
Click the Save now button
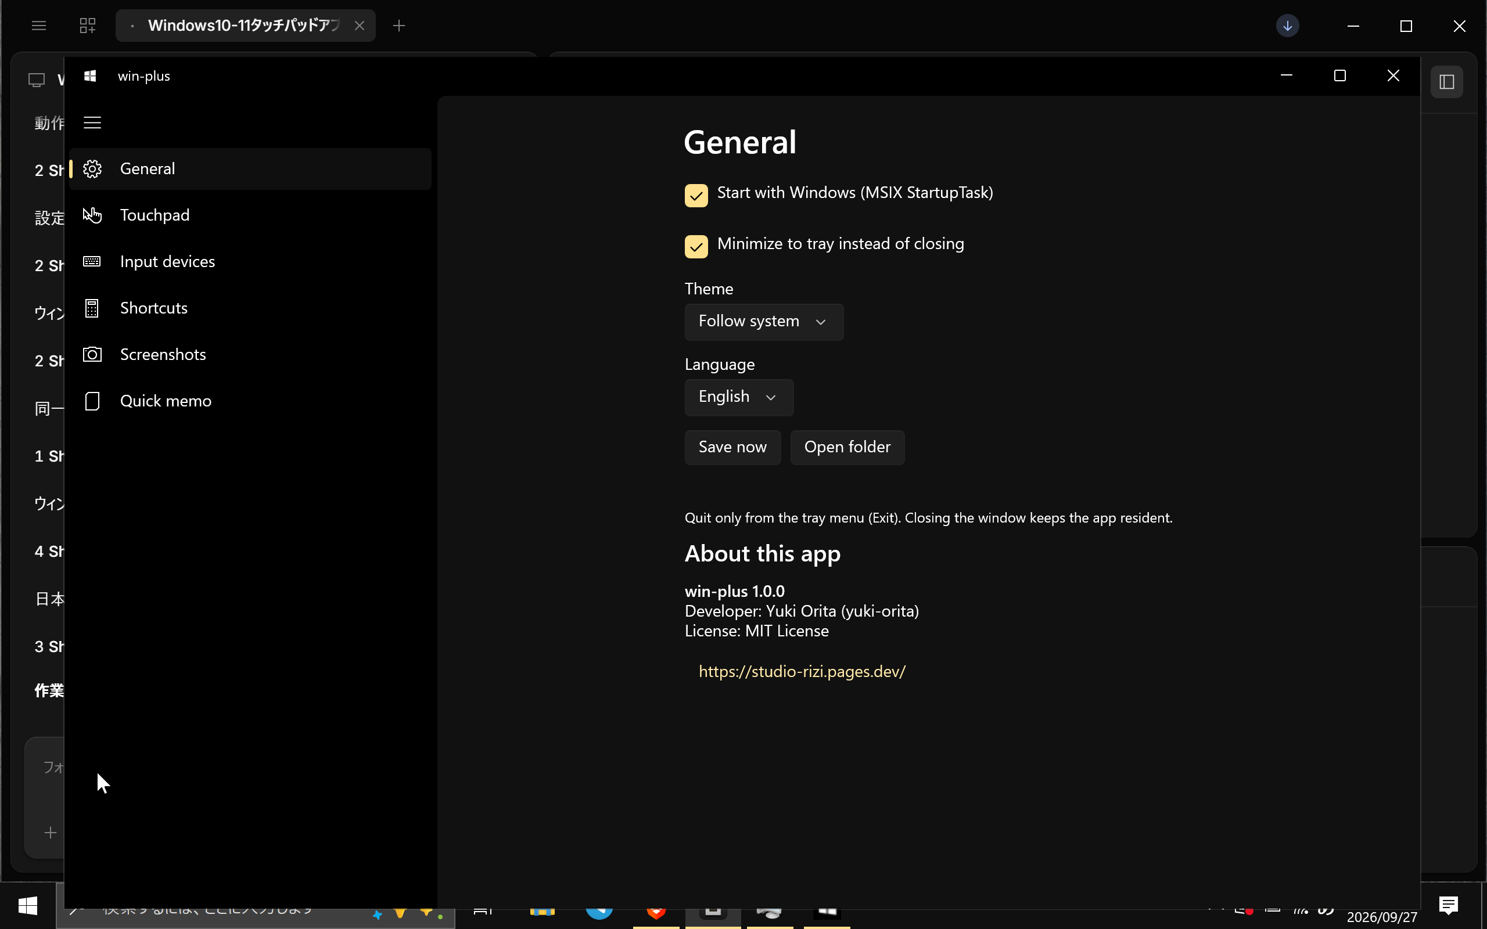coord(732,447)
